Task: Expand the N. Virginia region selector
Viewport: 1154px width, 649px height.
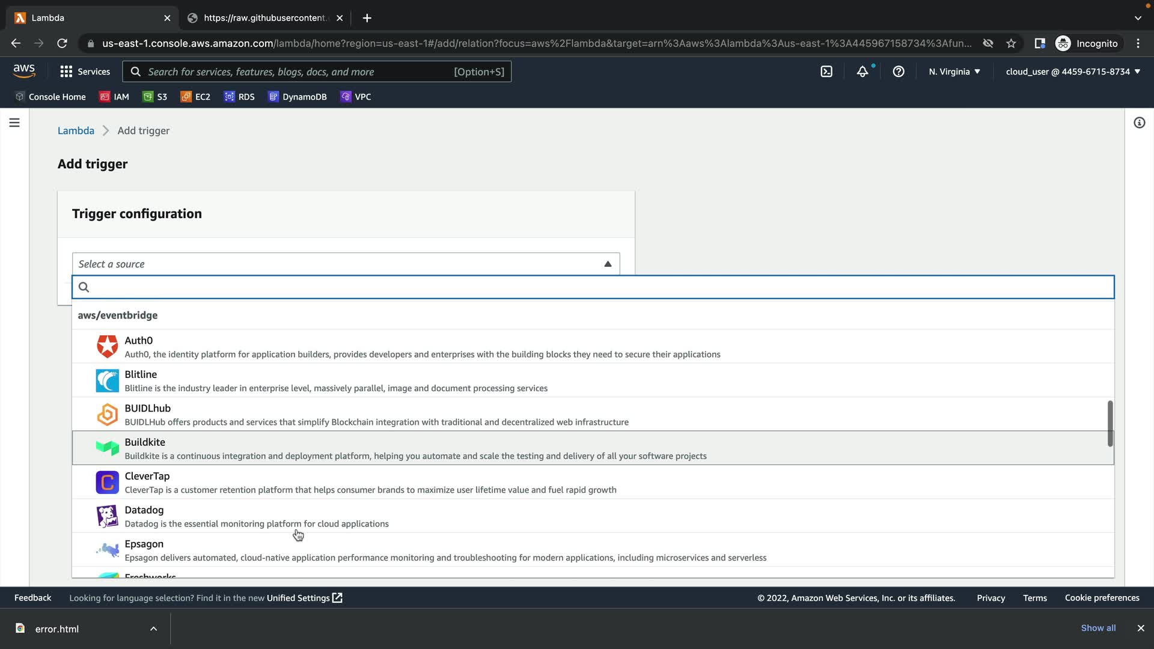Action: (x=954, y=72)
